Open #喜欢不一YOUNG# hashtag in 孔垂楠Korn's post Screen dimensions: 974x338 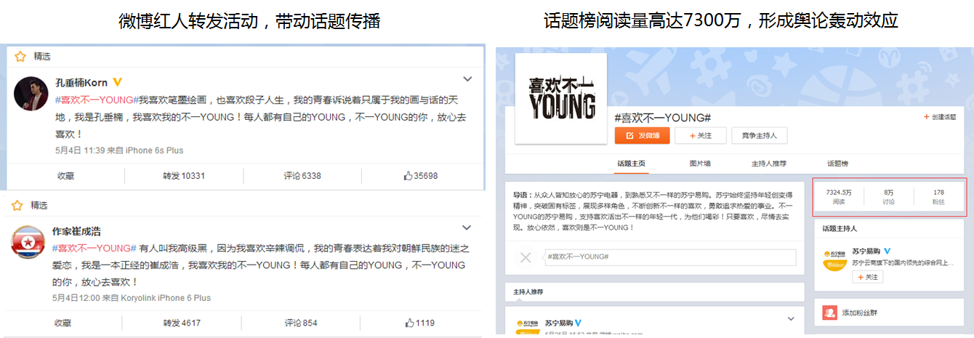click(x=96, y=100)
